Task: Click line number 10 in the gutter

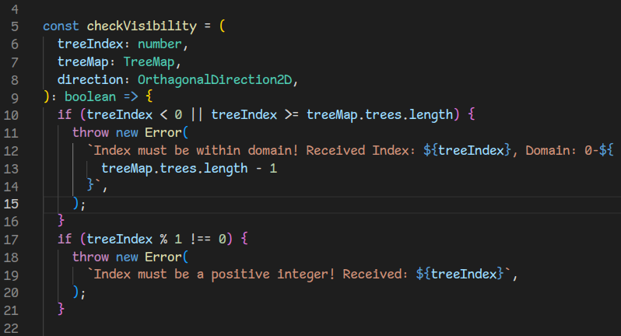Action: pos(16,115)
